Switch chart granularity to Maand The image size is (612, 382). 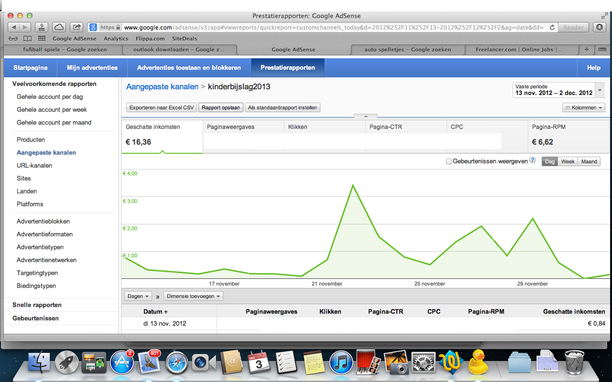pyautogui.click(x=589, y=161)
